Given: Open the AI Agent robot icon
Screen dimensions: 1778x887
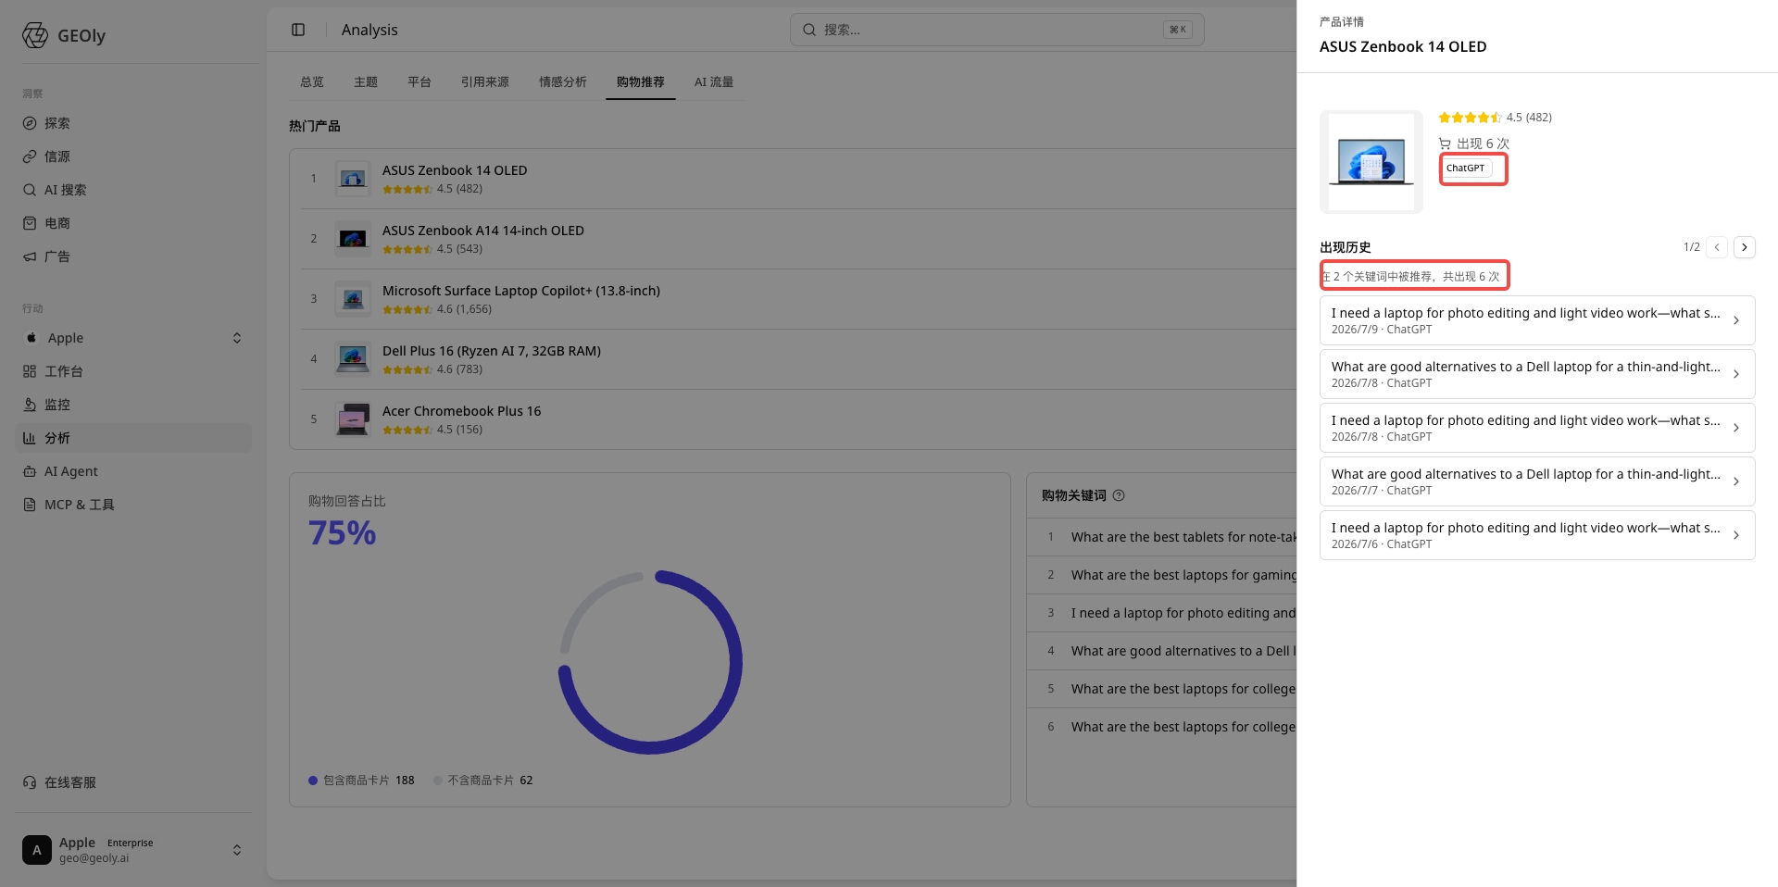Looking at the screenshot, I should point(30,471).
